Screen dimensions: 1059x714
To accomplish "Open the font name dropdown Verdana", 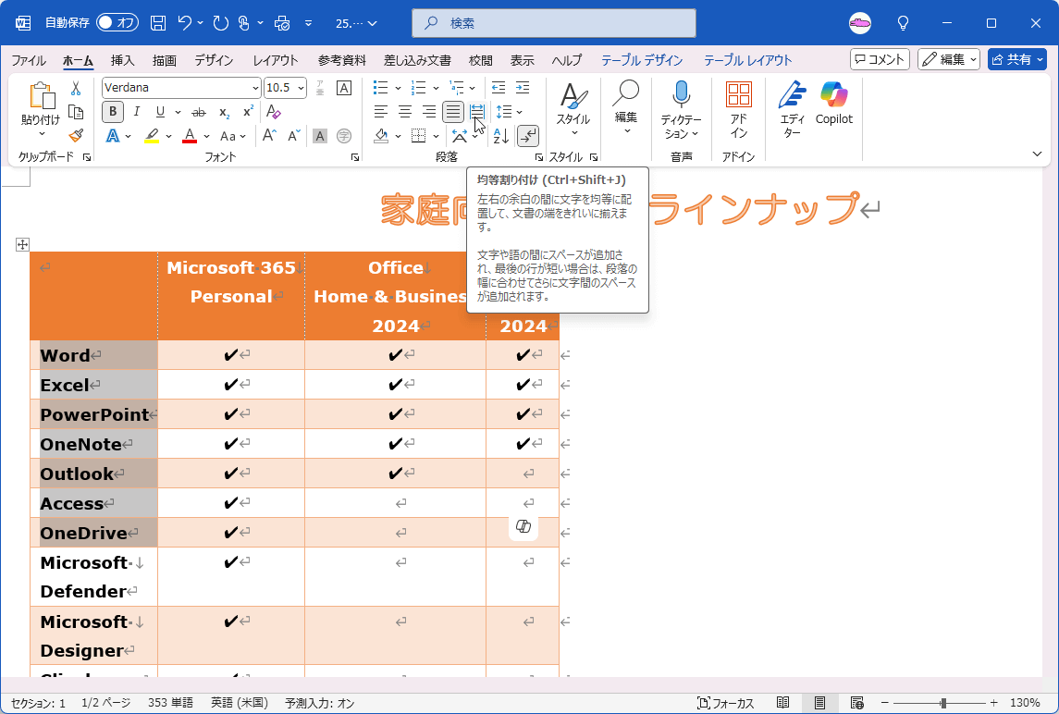I will point(255,88).
